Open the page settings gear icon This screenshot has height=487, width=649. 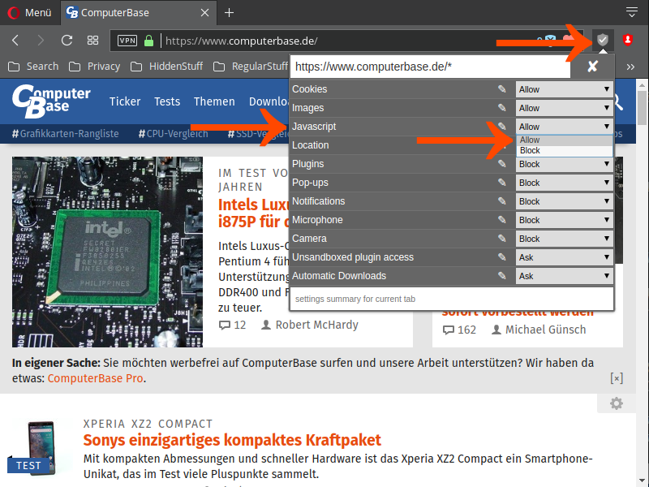point(617,403)
